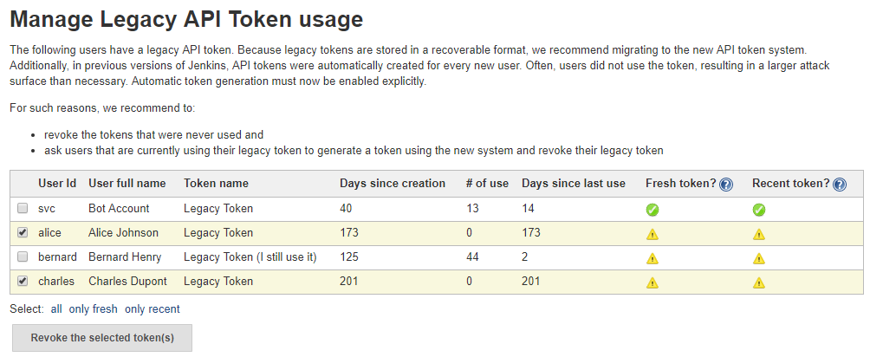
Task: Click recent-token warning icon in alice row
Action: [758, 234]
